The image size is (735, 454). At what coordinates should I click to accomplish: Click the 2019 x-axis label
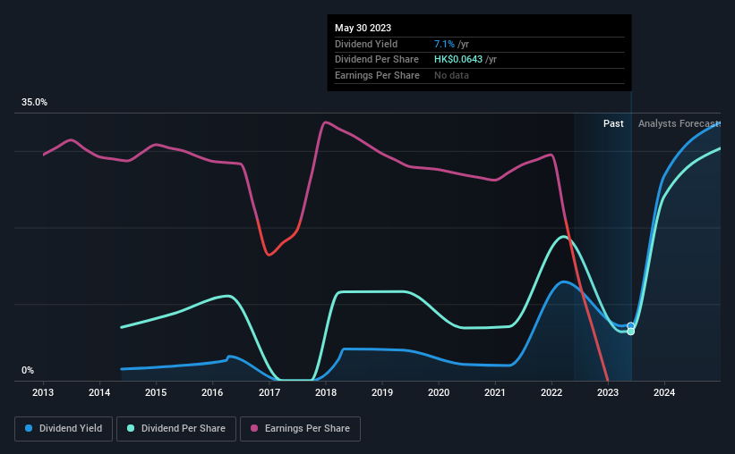click(x=382, y=392)
